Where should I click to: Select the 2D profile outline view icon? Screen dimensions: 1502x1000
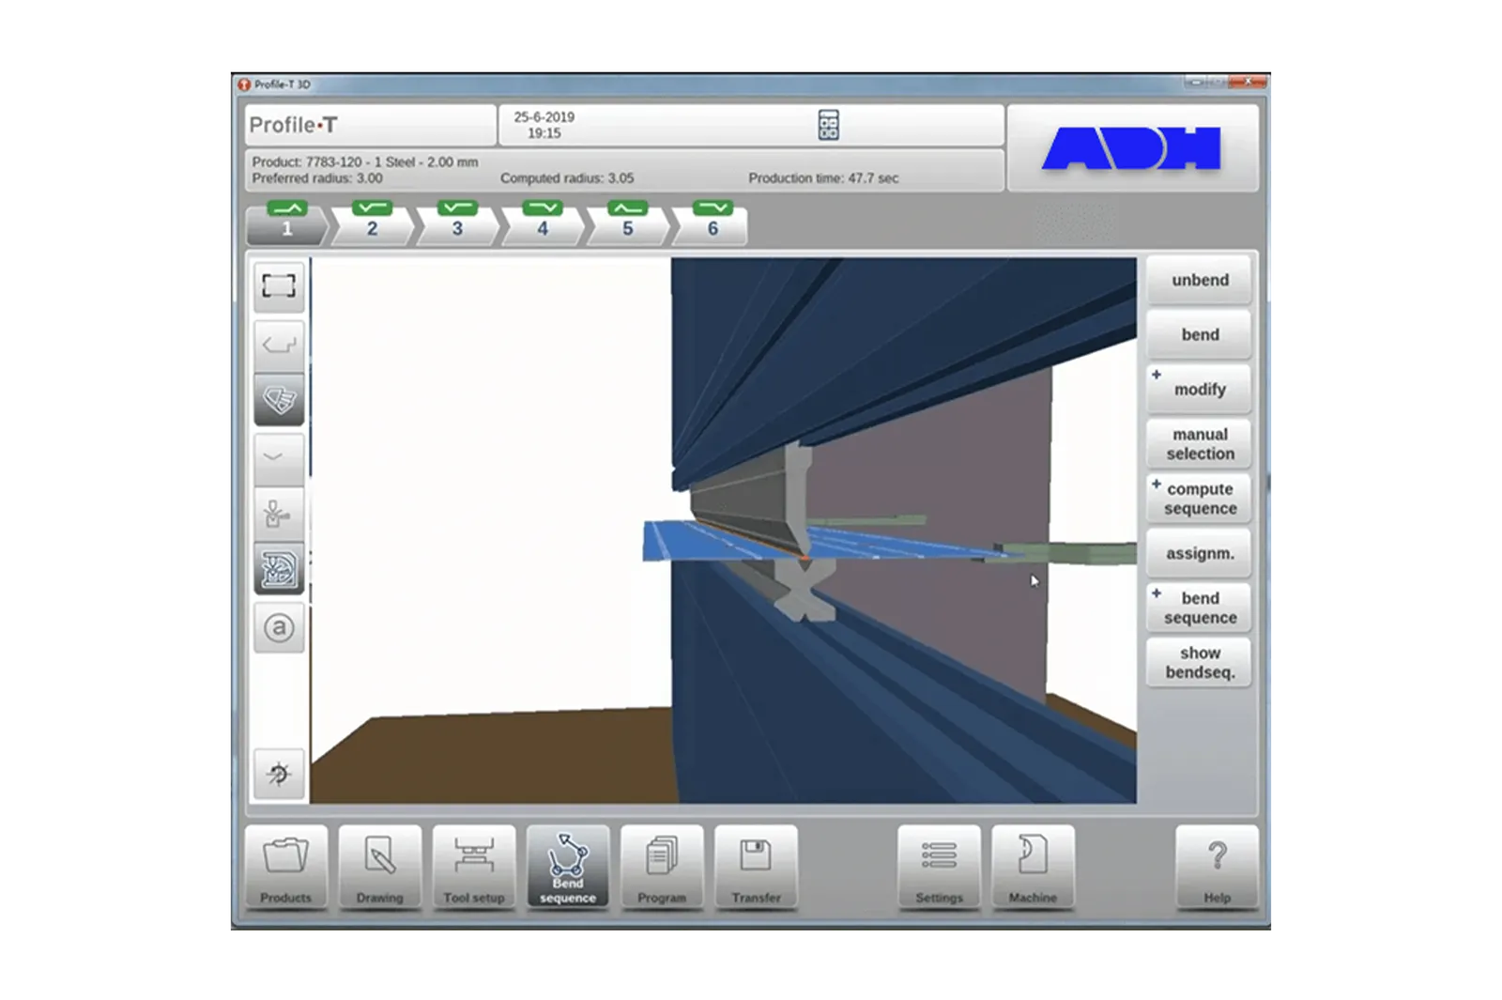(279, 344)
